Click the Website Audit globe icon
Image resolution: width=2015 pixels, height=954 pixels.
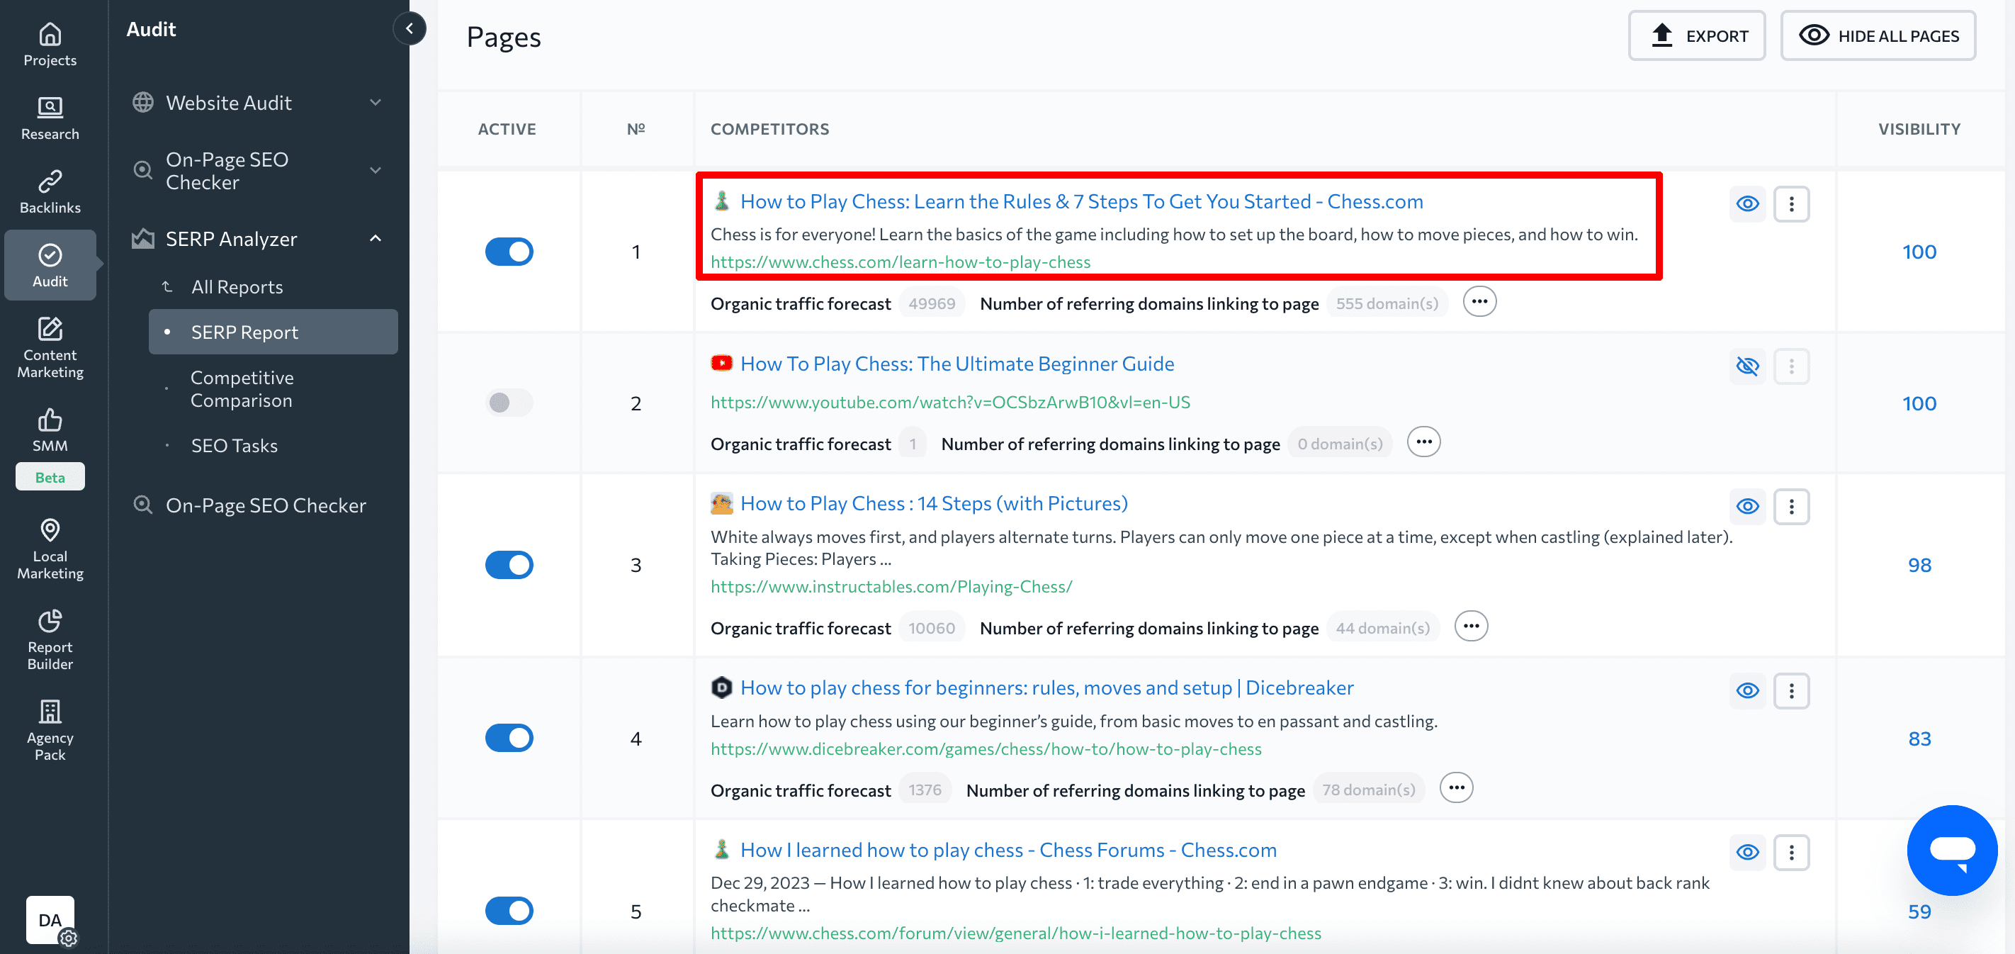[x=143, y=103]
